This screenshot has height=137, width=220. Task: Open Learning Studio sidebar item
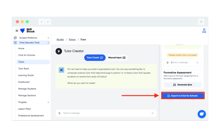tap(26, 75)
